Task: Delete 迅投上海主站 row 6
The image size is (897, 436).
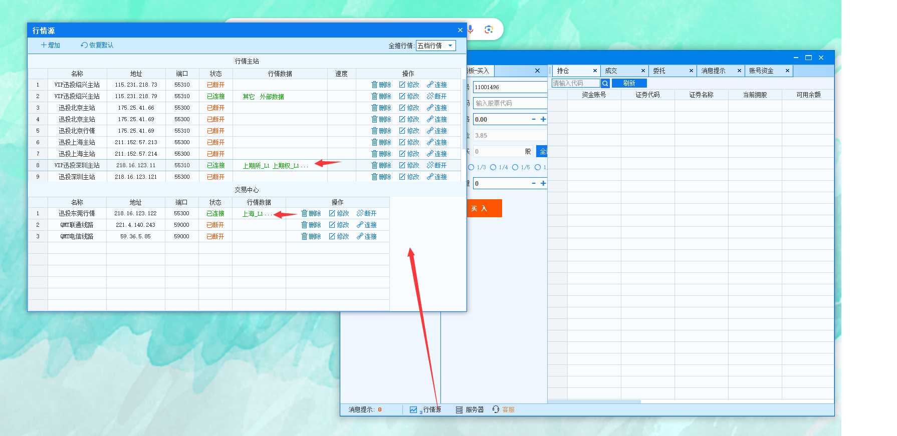Action: click(381, 142)
